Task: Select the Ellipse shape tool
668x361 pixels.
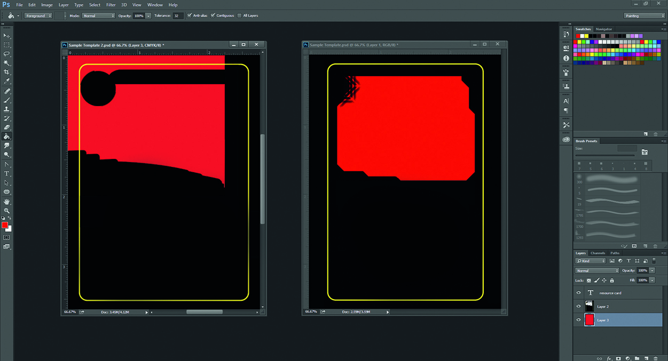Action: tap(7, 192)
